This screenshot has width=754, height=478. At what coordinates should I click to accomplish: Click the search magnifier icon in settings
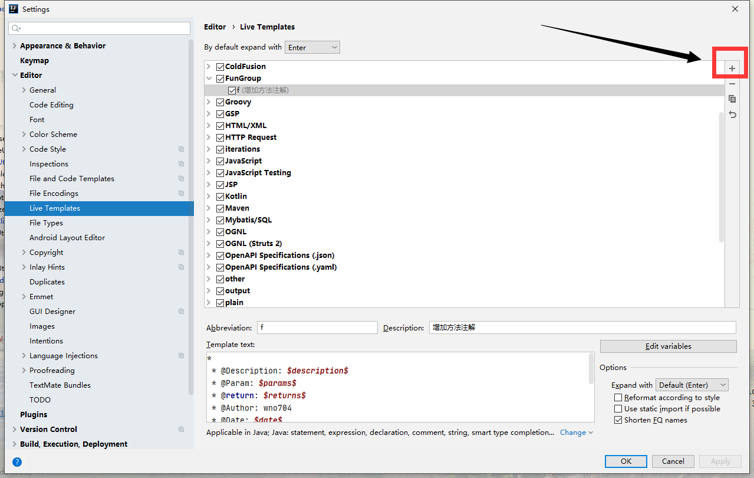16,28
